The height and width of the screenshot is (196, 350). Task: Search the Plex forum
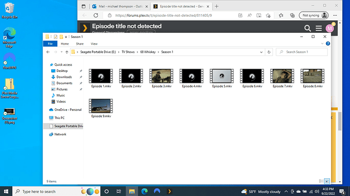pos(307,28)
